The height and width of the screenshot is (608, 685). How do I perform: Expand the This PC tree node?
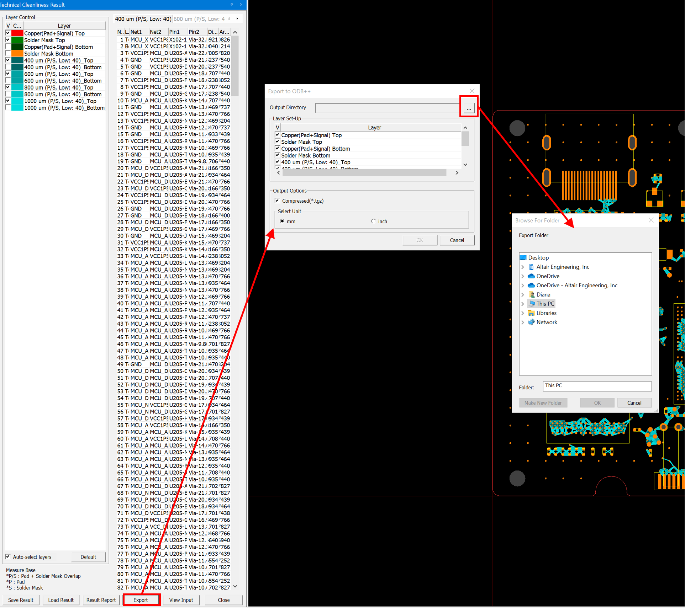coord(523,304)
